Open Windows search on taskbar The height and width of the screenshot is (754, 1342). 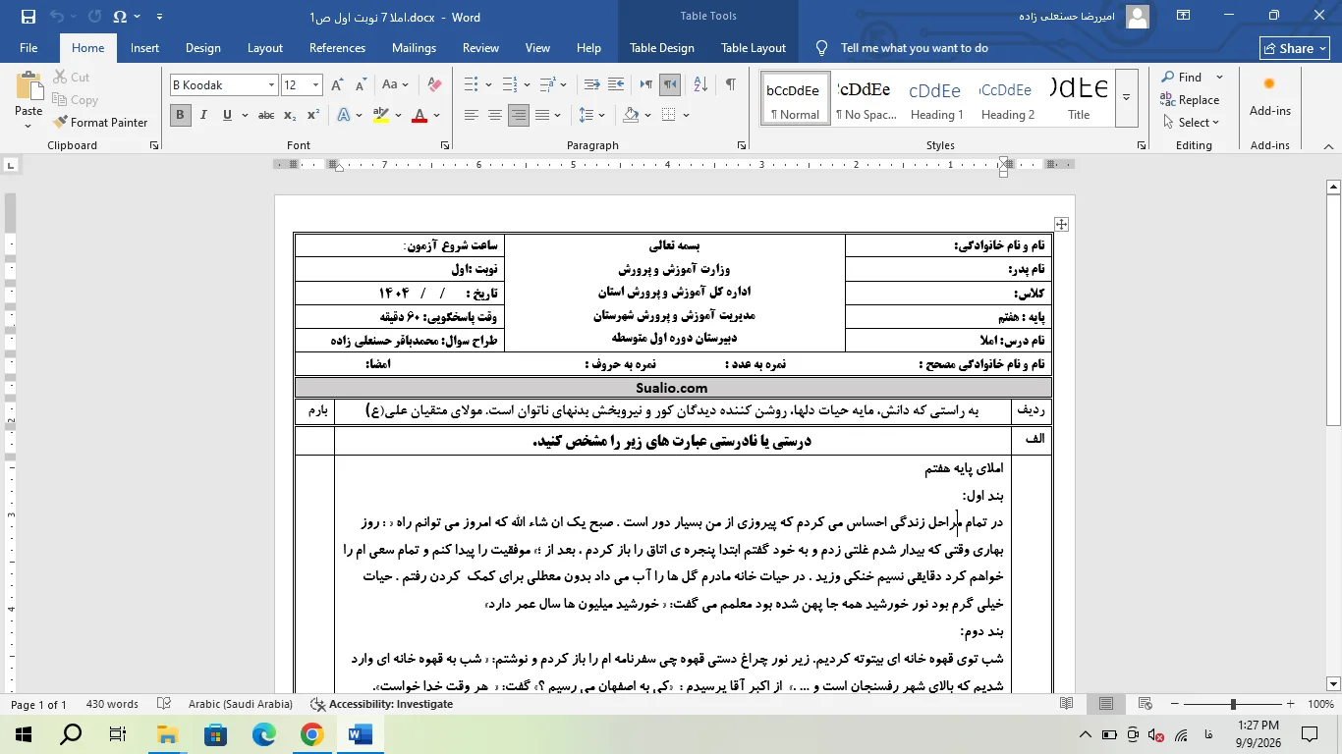coord(71,734)
